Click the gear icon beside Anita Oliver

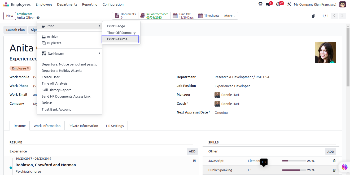click(x=38, y=18)
